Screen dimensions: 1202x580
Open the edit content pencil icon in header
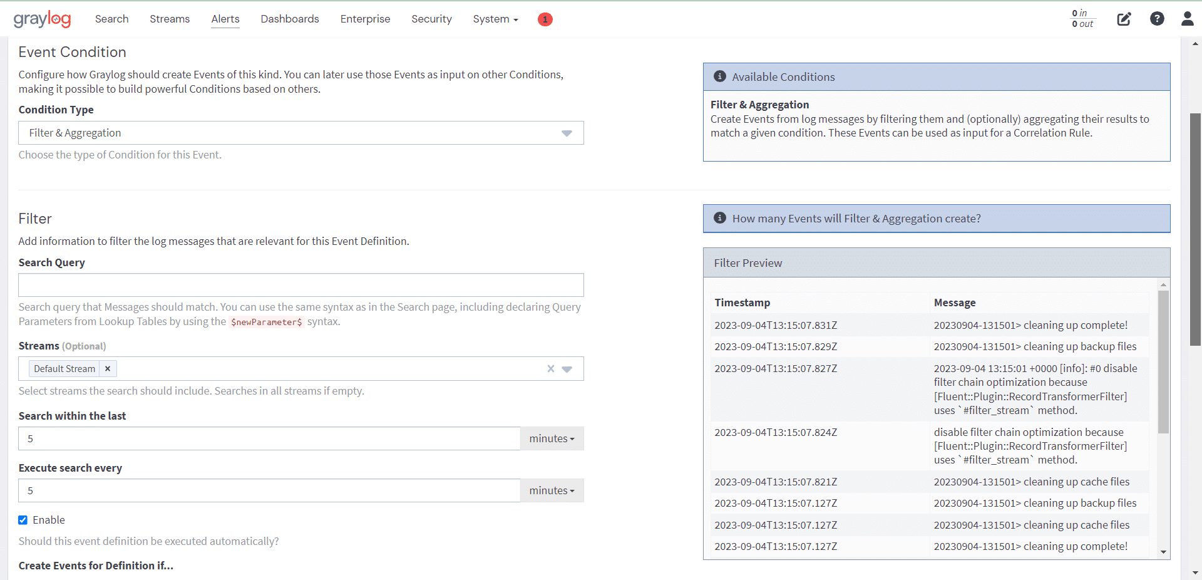(1124, 19)
